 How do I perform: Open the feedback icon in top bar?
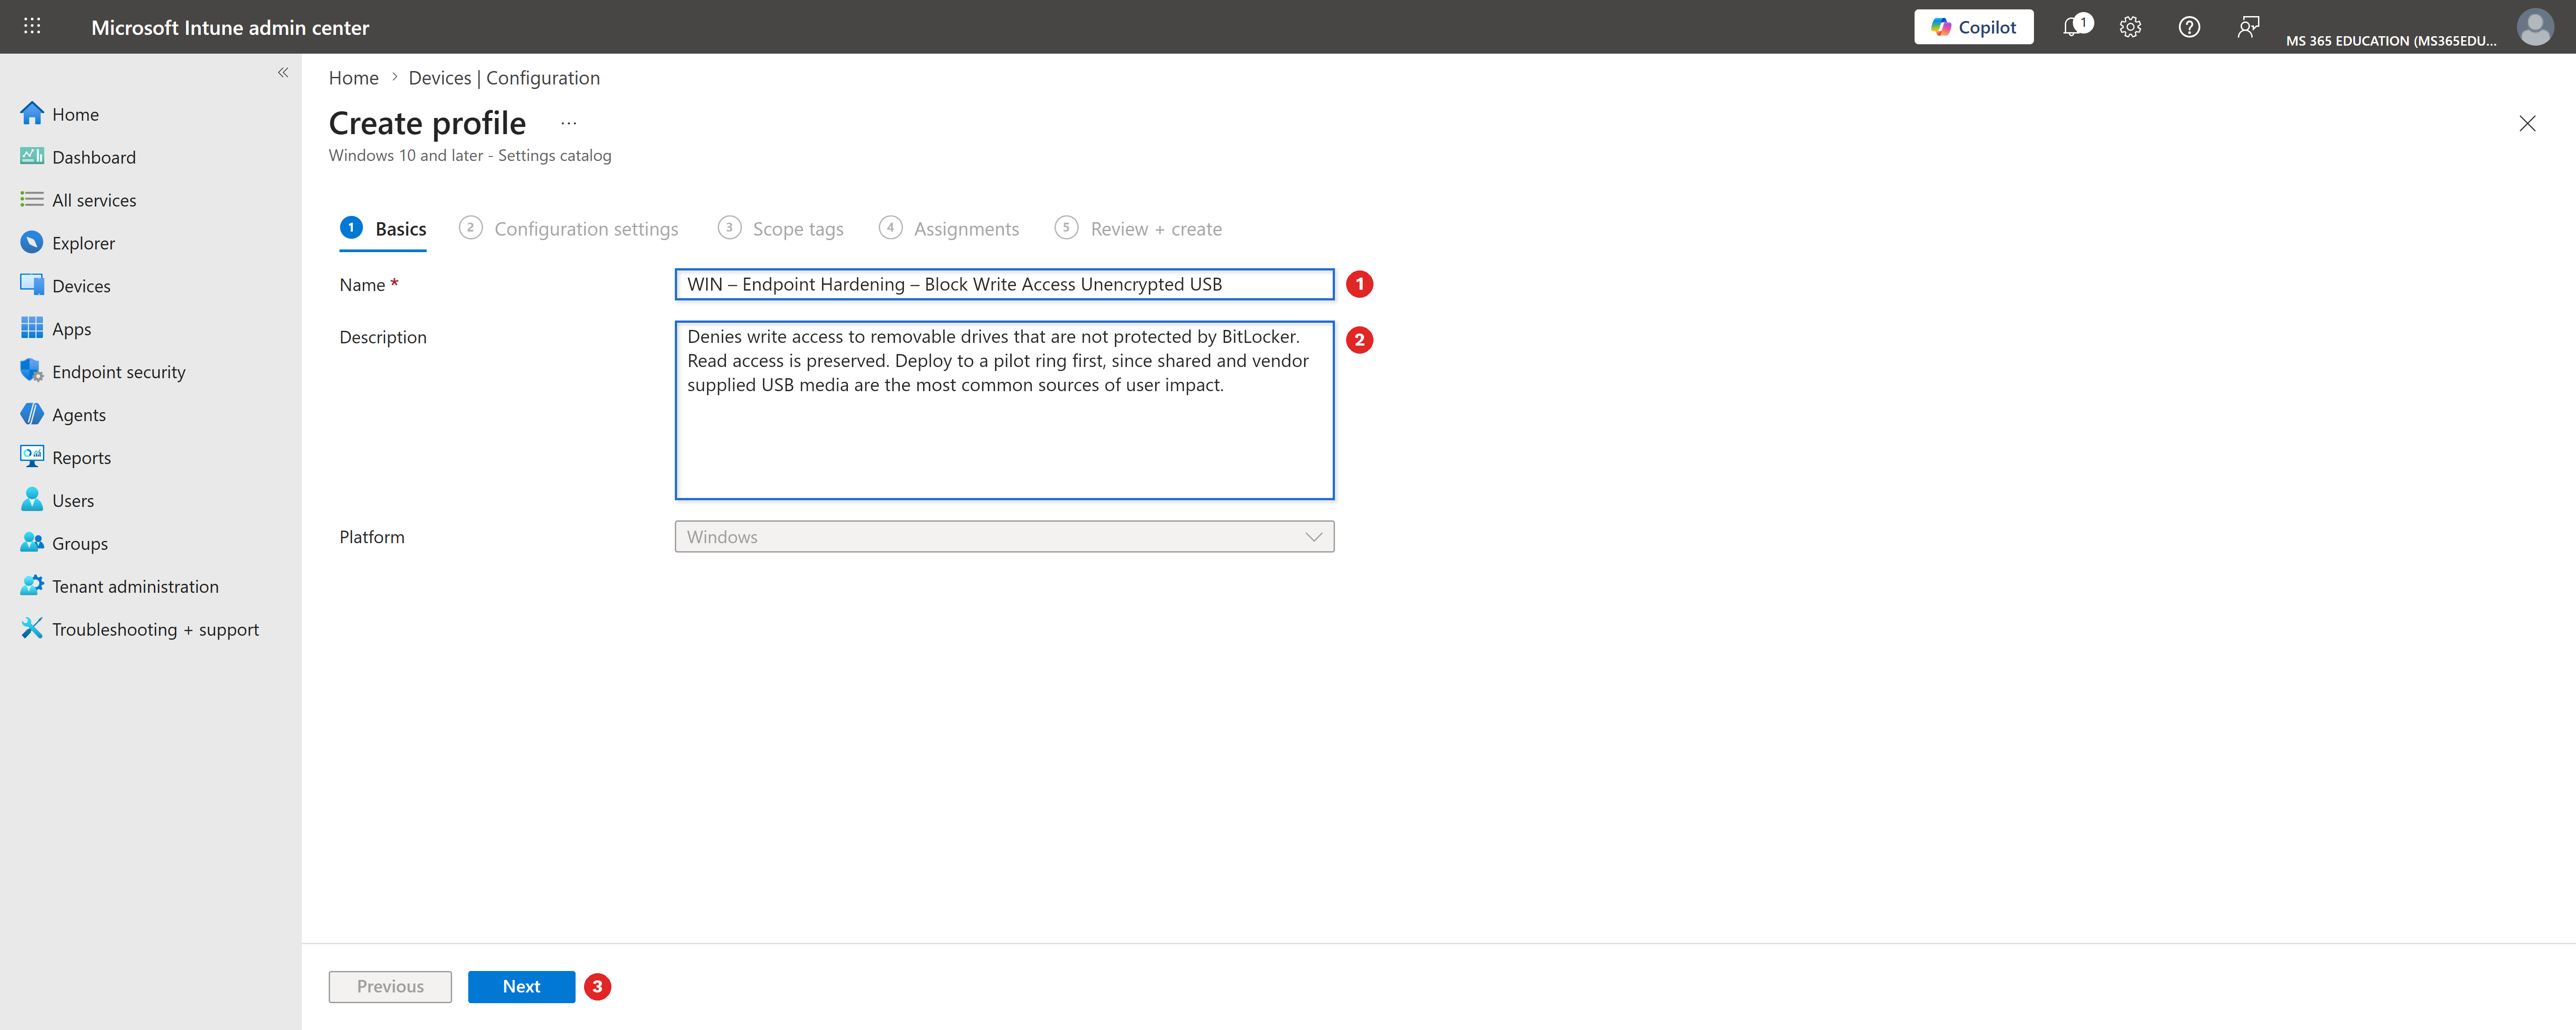[x=2248, y=27]
